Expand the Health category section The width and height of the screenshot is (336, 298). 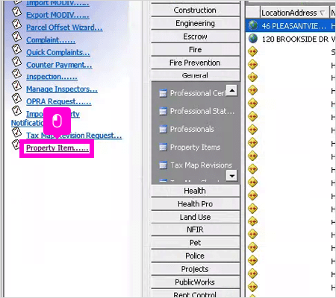(196, 191)
